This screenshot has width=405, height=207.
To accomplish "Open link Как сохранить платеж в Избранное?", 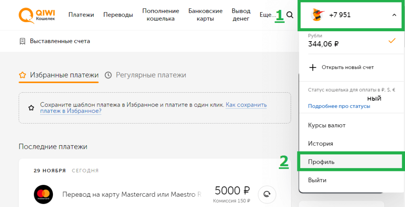I will (153, 108).
